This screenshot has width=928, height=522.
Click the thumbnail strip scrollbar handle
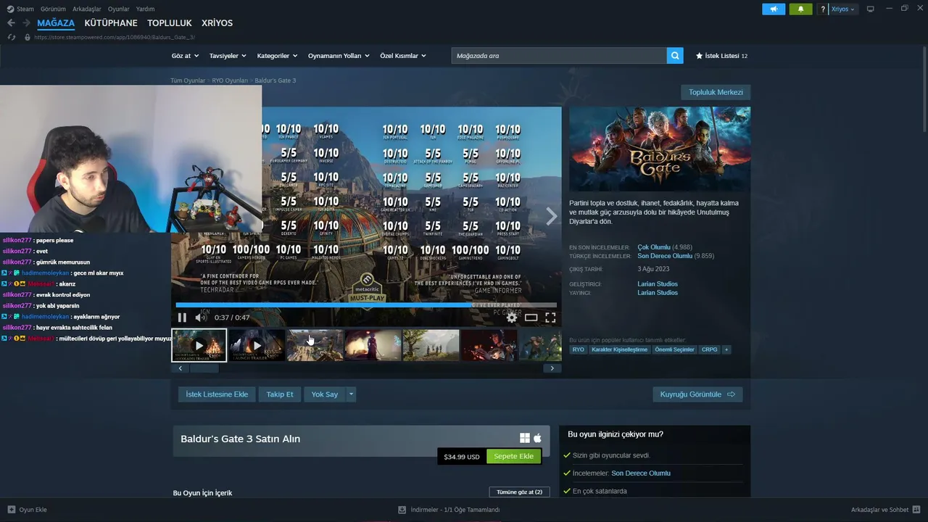204,368
